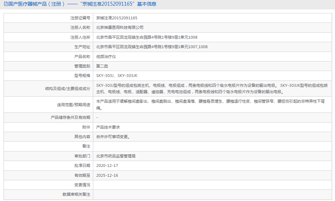335x201 pixels.
Task: Click the label 批准日期
Action: point(82,166)
